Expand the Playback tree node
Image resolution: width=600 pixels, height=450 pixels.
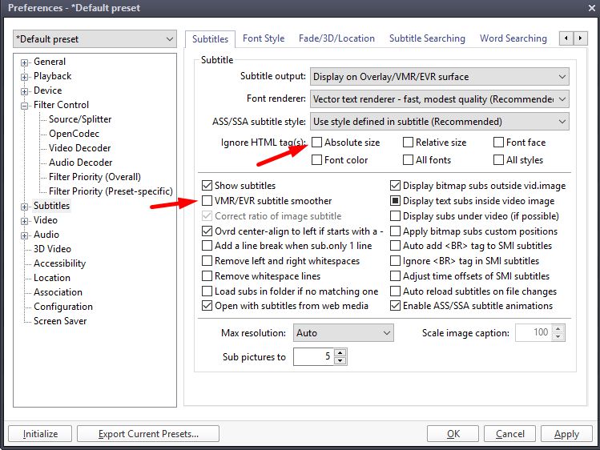pos(25,77)
